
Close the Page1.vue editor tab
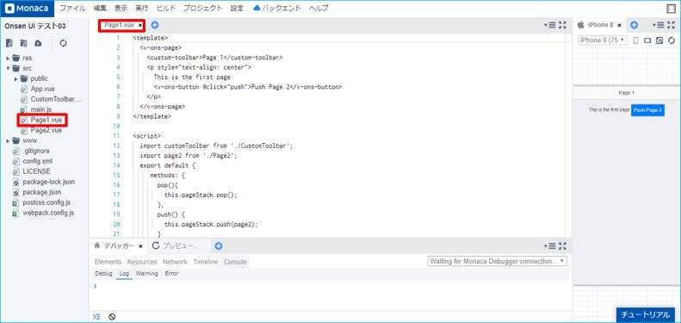pyautogui.click(x=139, y=26)
